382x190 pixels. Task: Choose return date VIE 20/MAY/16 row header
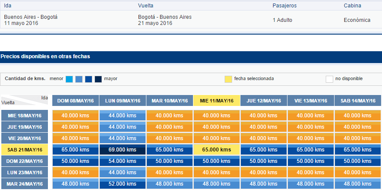25,138
